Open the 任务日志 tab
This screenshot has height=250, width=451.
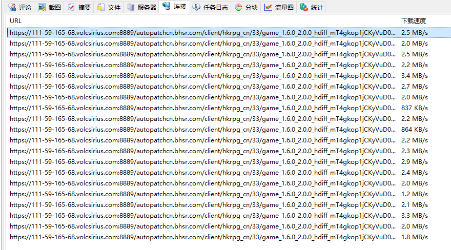(x=210, y=8)
